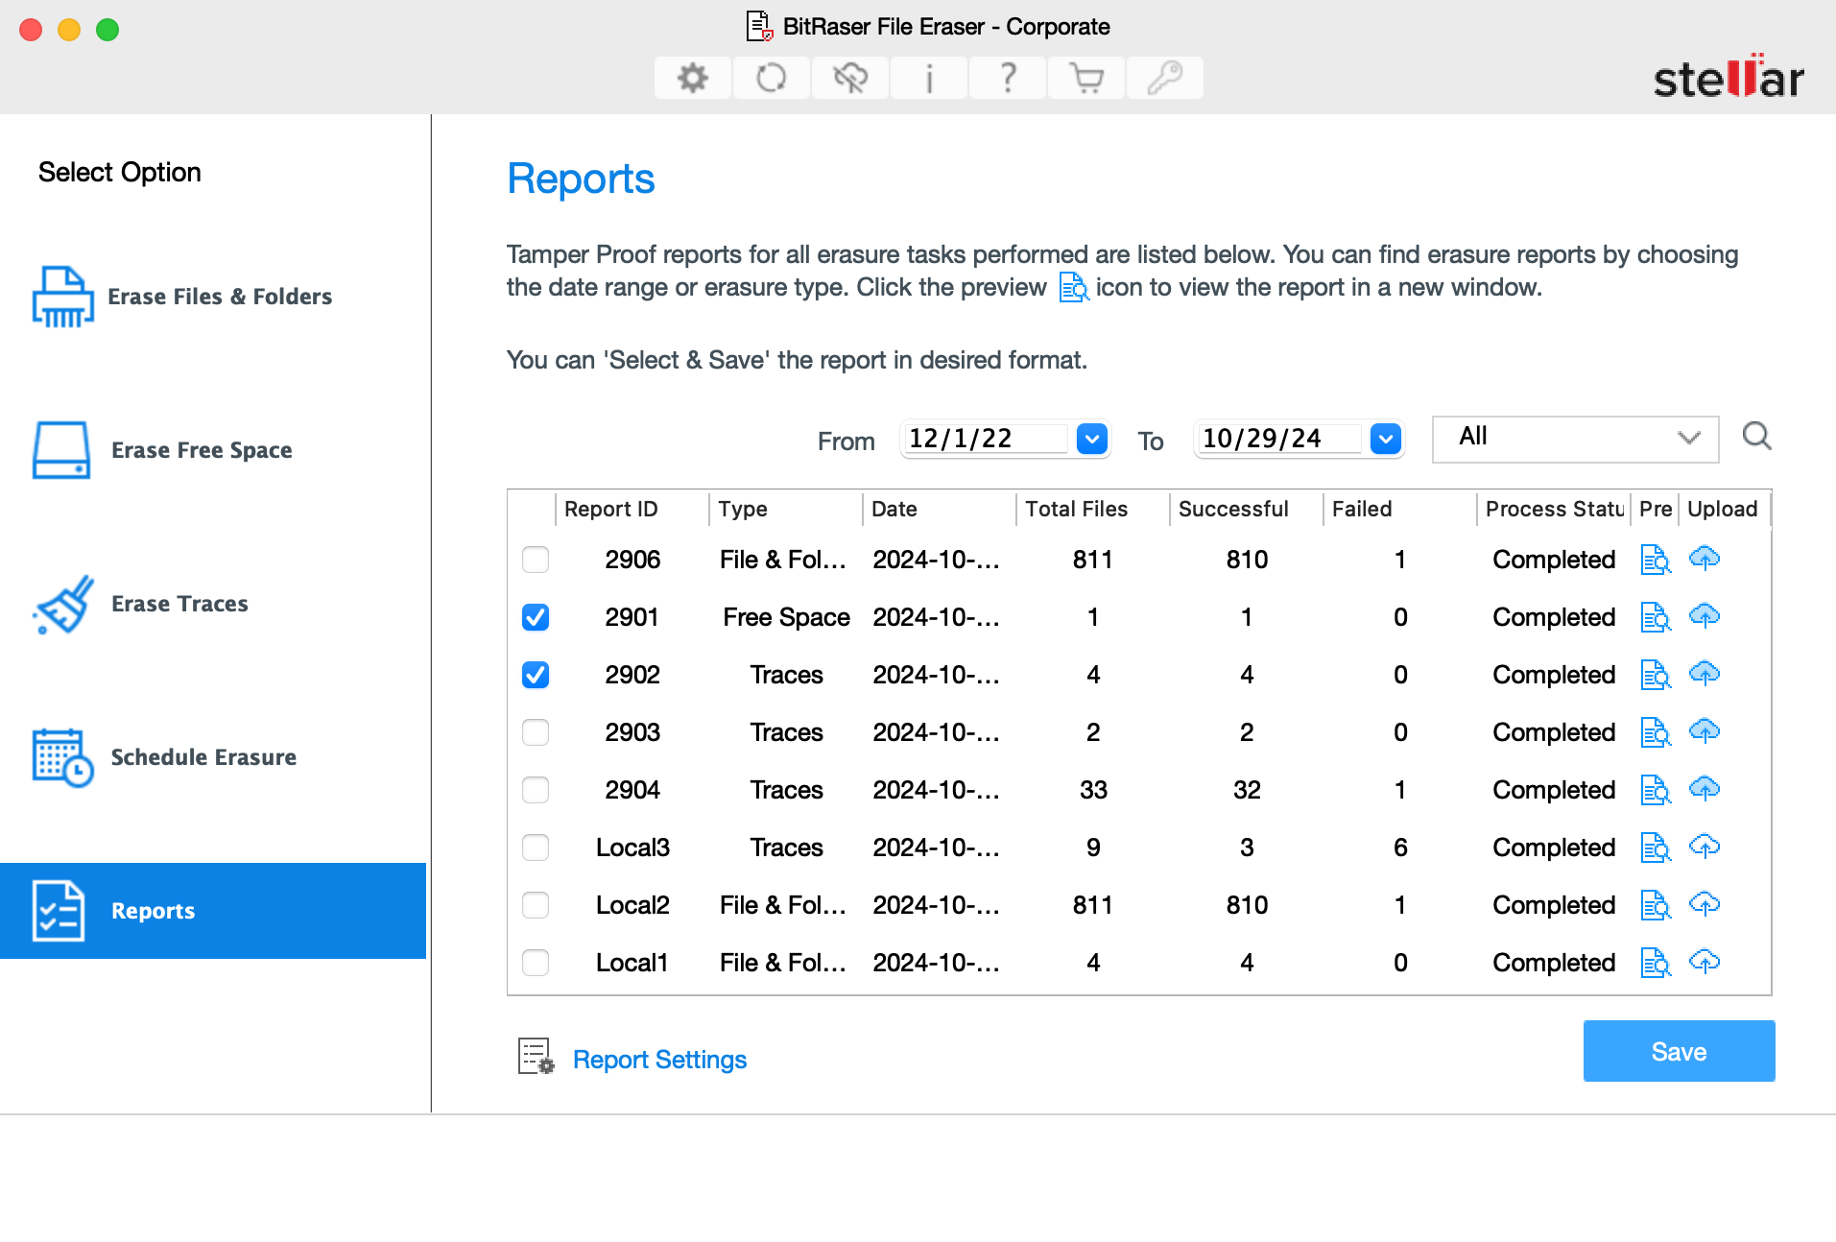This screenshot has height=1242, width=1836.
Task: Click the Upload column header
Action: pyautogui.click(x=1723, y=509)
